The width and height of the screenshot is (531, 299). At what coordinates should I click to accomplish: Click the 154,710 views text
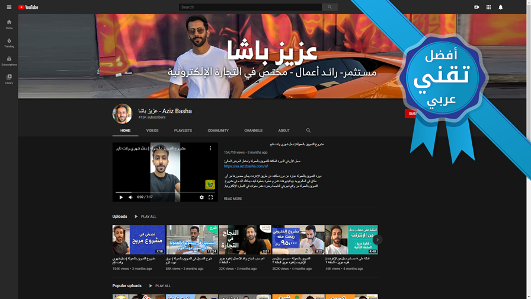pyautogui.click(x=234, y=152)
